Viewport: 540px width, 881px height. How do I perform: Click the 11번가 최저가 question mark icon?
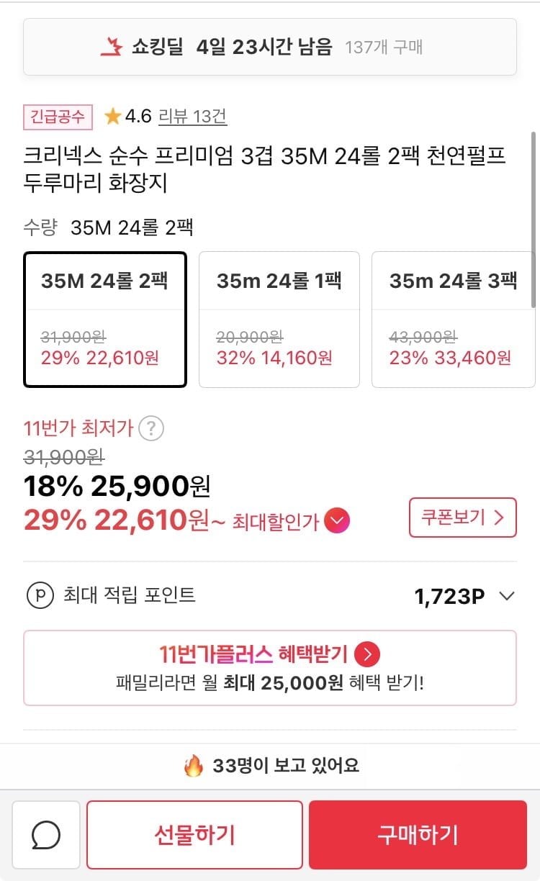tap(150, 429)
